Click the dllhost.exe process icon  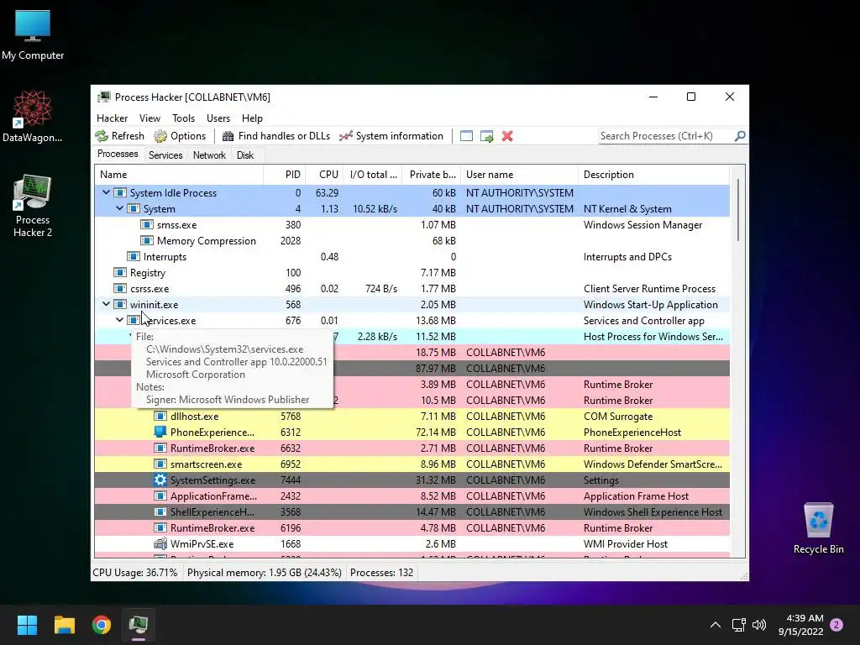tap(160, 416)
